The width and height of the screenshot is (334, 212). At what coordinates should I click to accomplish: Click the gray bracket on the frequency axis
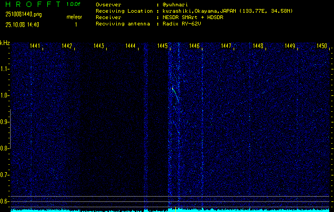point(10,129)
